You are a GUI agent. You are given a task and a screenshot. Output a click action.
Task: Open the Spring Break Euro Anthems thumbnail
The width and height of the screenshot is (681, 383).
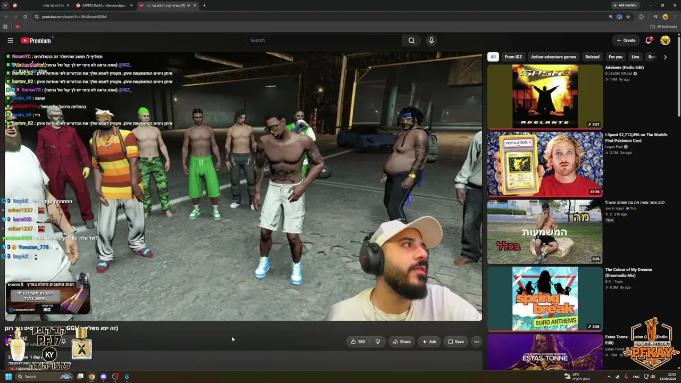click(x=545, y=299)
